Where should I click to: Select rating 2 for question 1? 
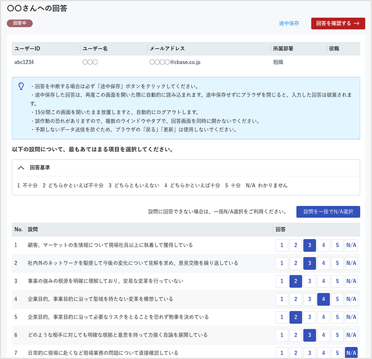click(296, 245)
